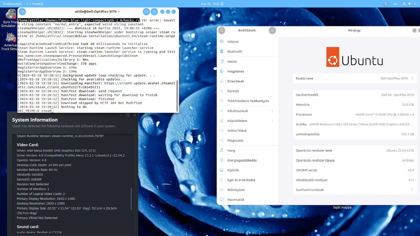
Task: Click the search icon in Beállítások header
Action: [x=222, y=30]
